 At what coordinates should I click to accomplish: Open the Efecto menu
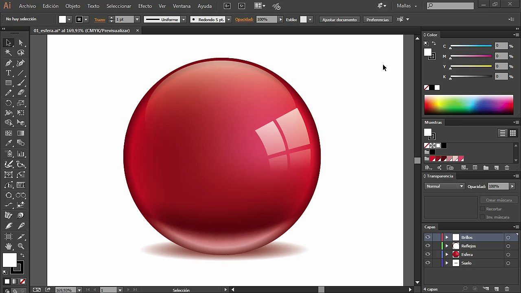pyautogui.click(x=145, y=6)
